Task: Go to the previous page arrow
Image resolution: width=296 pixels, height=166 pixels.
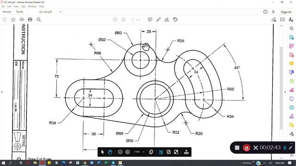Action: 115,19
